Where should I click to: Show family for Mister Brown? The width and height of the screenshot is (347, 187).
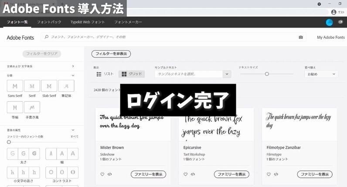[x=148, y=174]
